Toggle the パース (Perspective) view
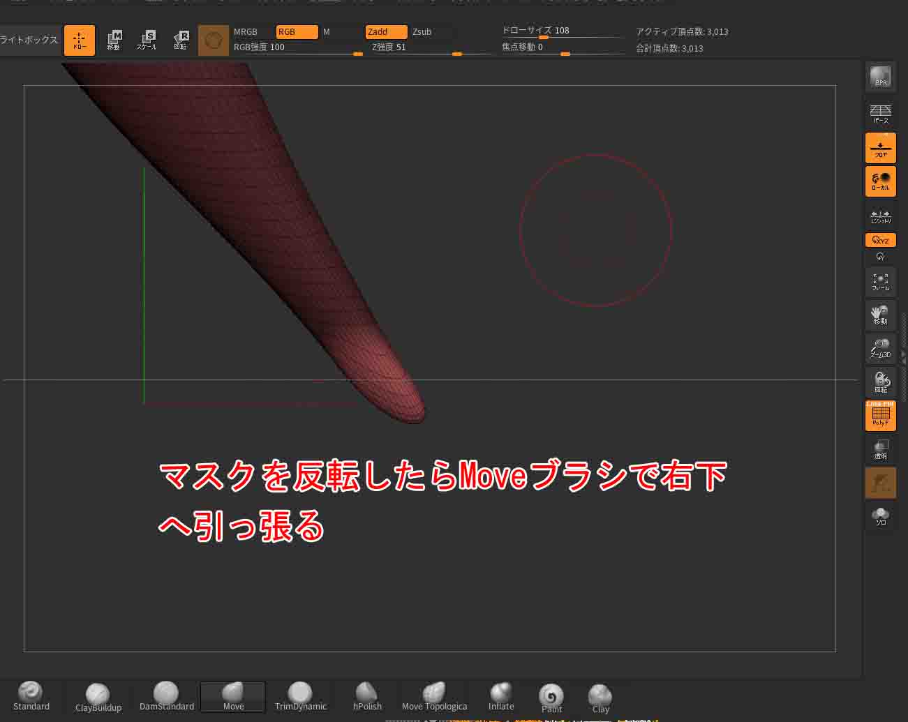The height and width of the screenshot is (722, 908). coord(880,113)
